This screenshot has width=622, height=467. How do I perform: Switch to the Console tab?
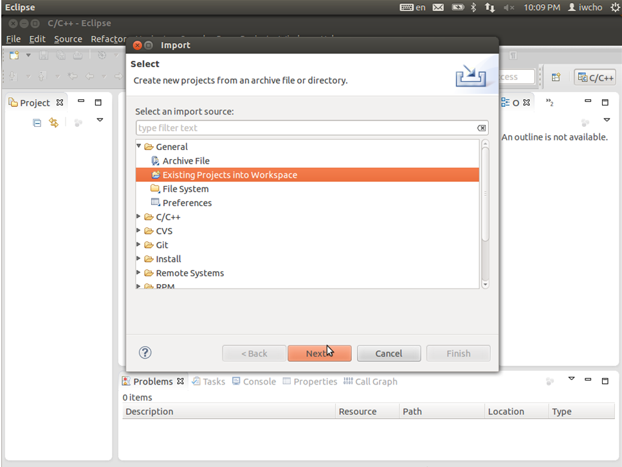point(254,381)
